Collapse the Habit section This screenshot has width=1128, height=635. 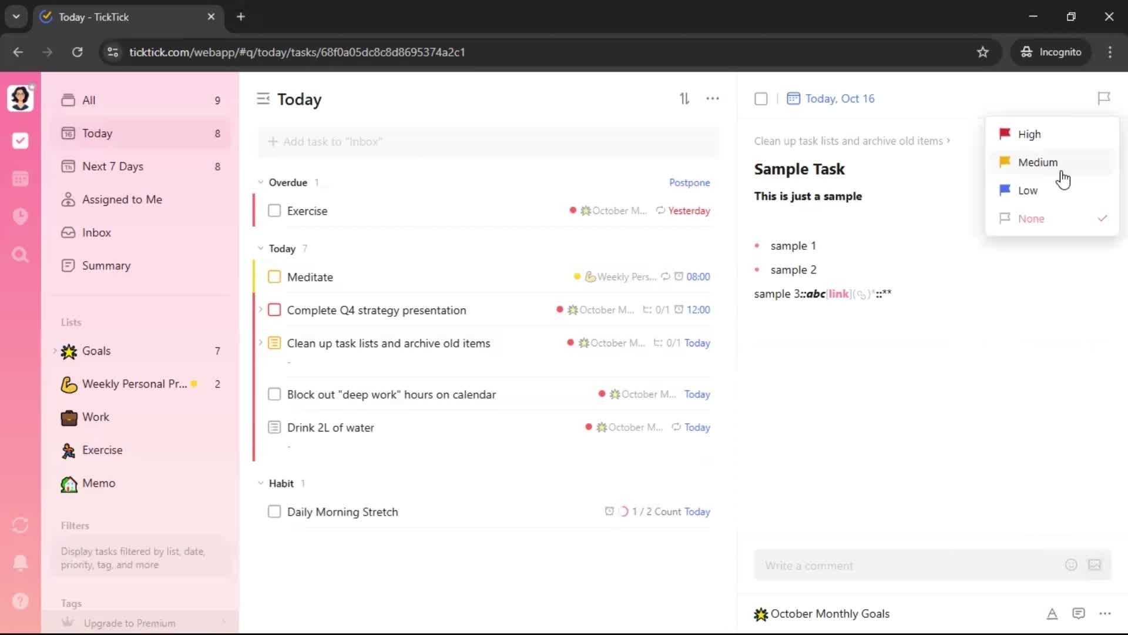point(261,483)
